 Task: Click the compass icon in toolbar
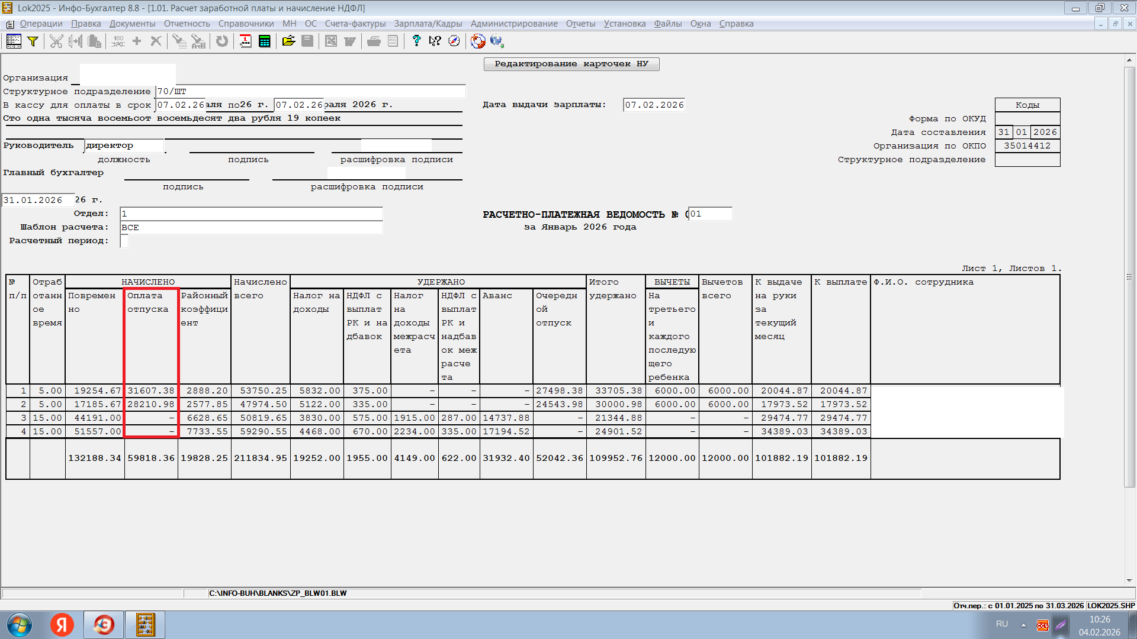tap(454, 41)
